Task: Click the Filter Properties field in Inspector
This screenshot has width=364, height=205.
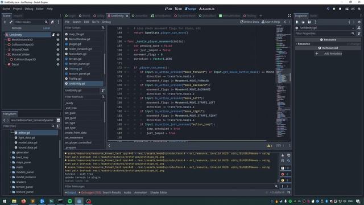Action: [325, 34]
